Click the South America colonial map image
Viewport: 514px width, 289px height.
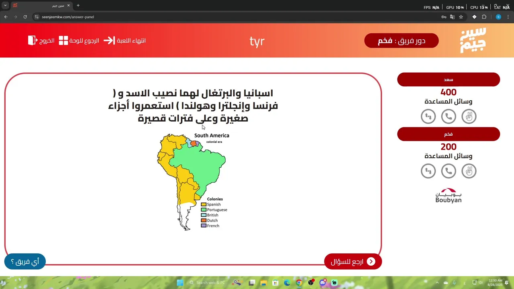click(x=193, y=181)
